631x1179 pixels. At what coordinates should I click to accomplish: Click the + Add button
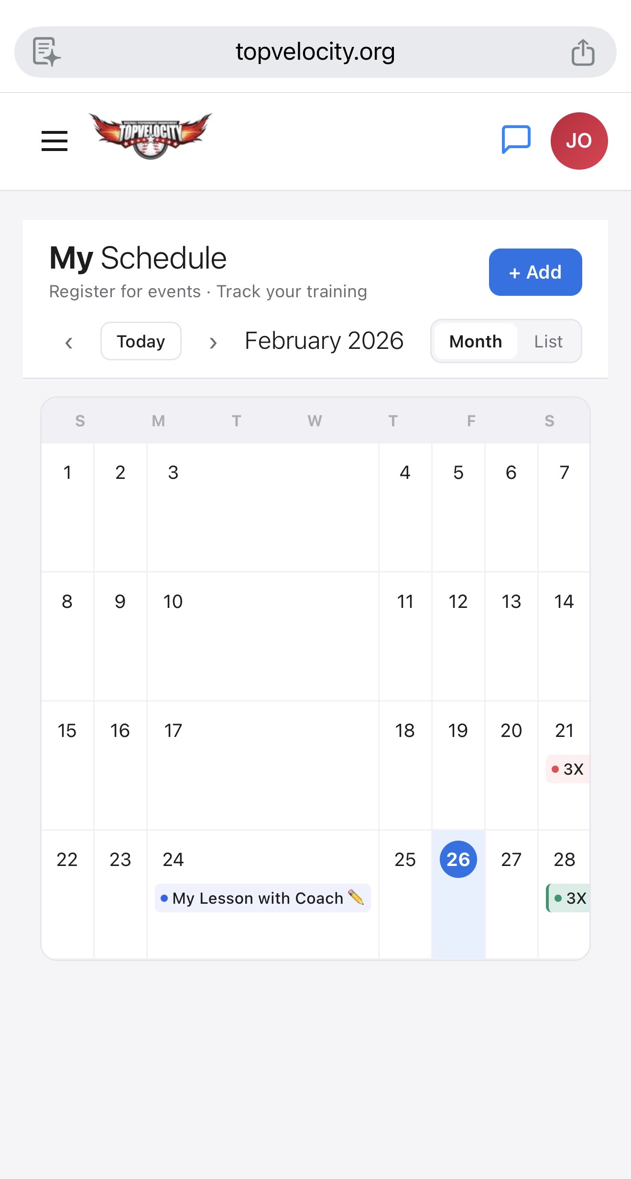click(535, 272)
